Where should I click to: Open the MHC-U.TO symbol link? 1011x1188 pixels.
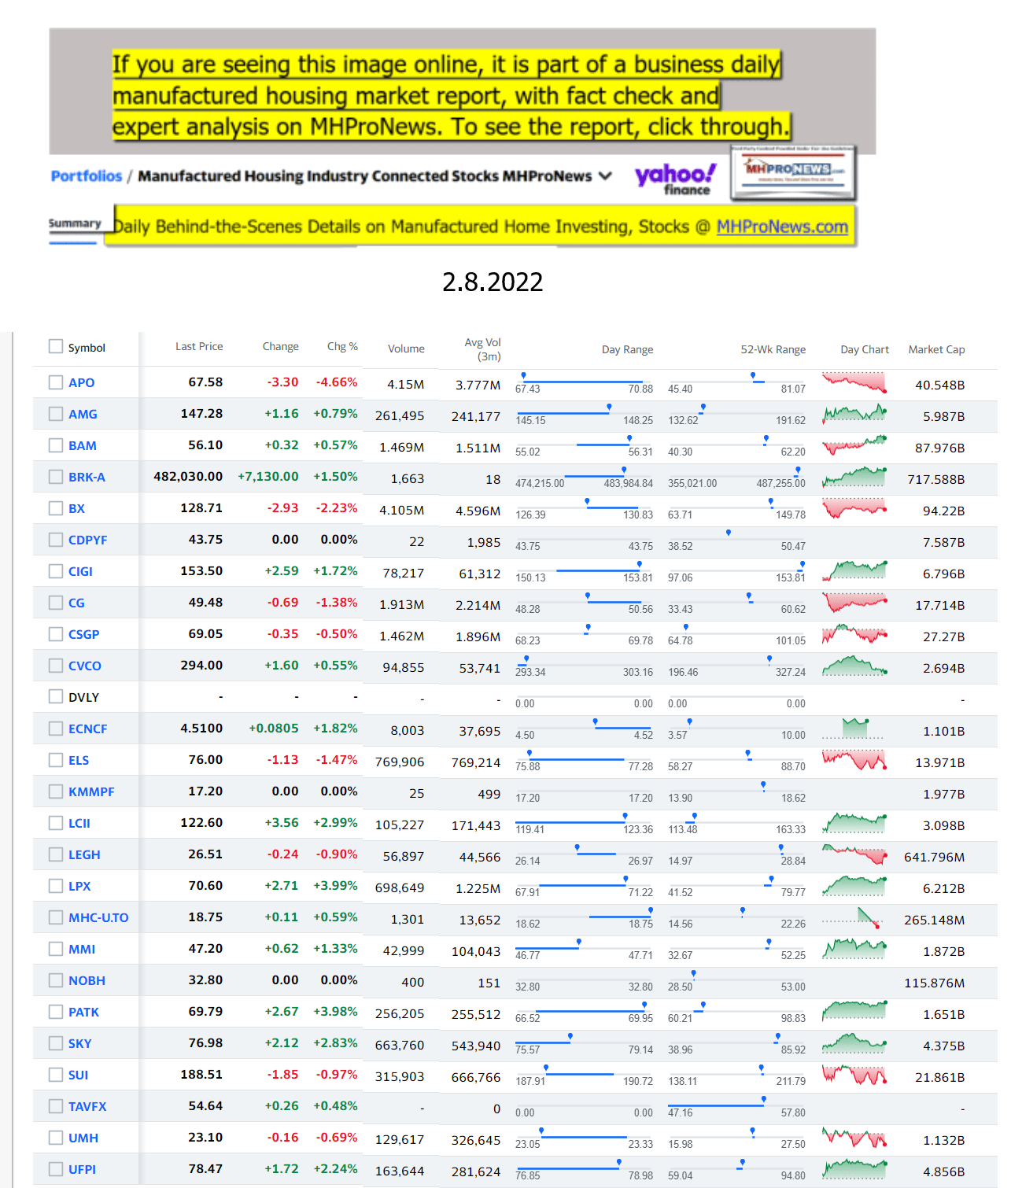point(98,917)
